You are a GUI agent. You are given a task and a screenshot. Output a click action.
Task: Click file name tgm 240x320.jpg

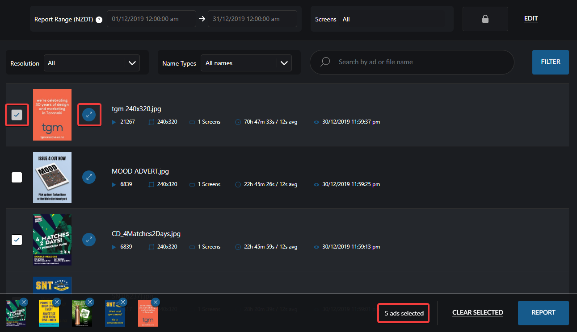pos(136,109)
